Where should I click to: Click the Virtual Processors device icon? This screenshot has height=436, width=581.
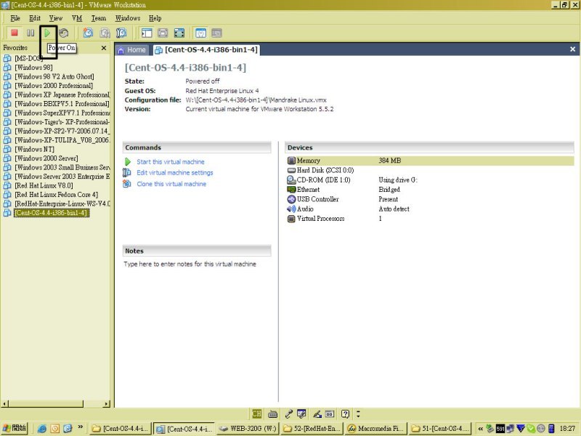(x=292, y=219)
